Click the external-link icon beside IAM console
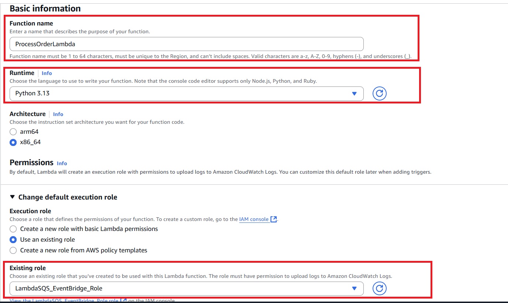This screenshot has width=508, height=303. [x=273, y=219]
